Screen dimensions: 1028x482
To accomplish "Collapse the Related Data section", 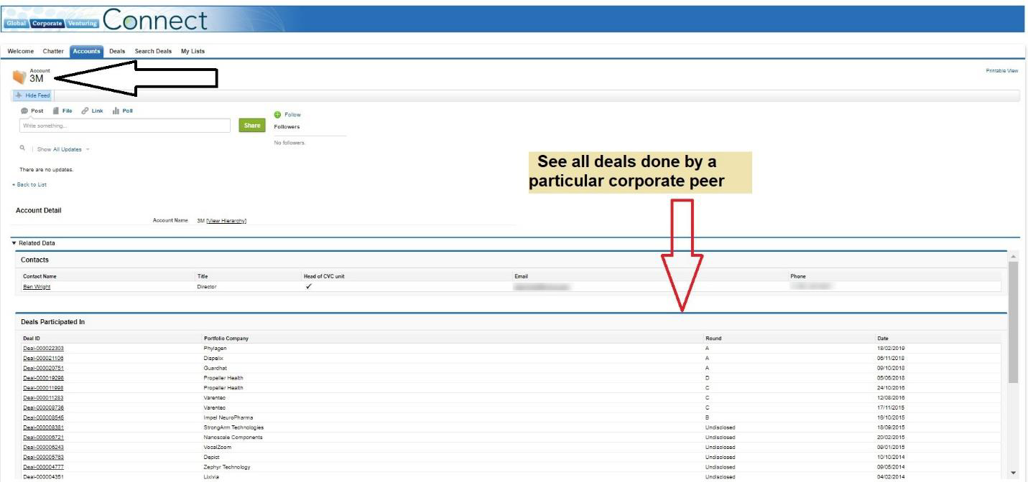I will point(14,243).
